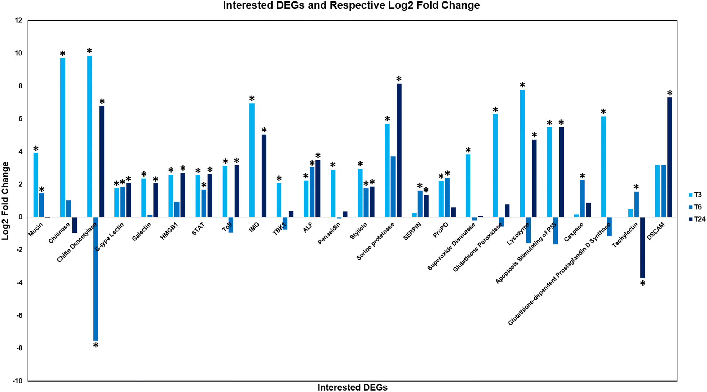The image size is (707, 392).
Task: Click the T24 bar for Apoptosis Stimulating of P53
Action: tap(561, 172)
